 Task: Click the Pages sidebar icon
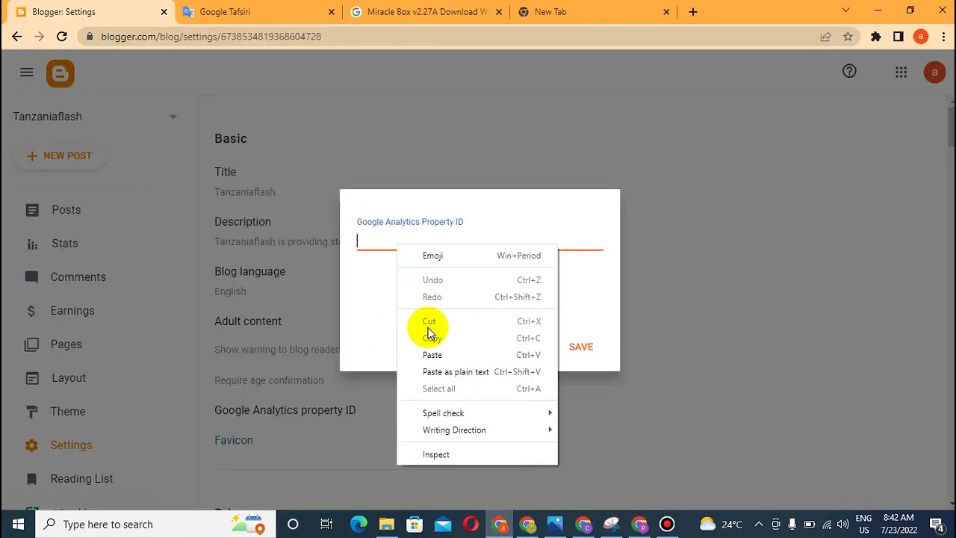[x=32, y=344]
